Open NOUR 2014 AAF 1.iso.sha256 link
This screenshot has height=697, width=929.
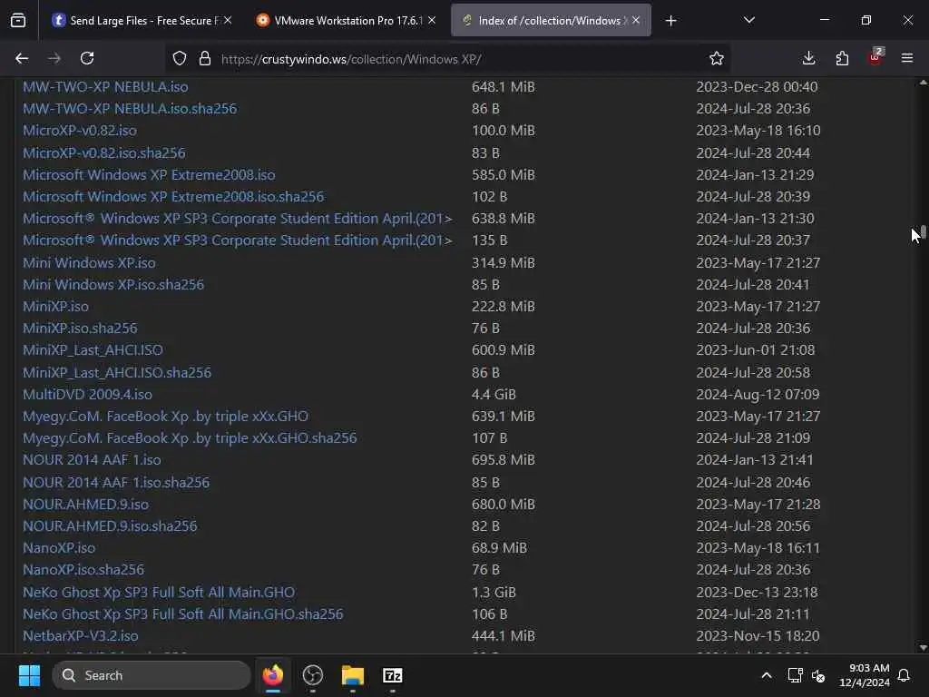(116, 483)
